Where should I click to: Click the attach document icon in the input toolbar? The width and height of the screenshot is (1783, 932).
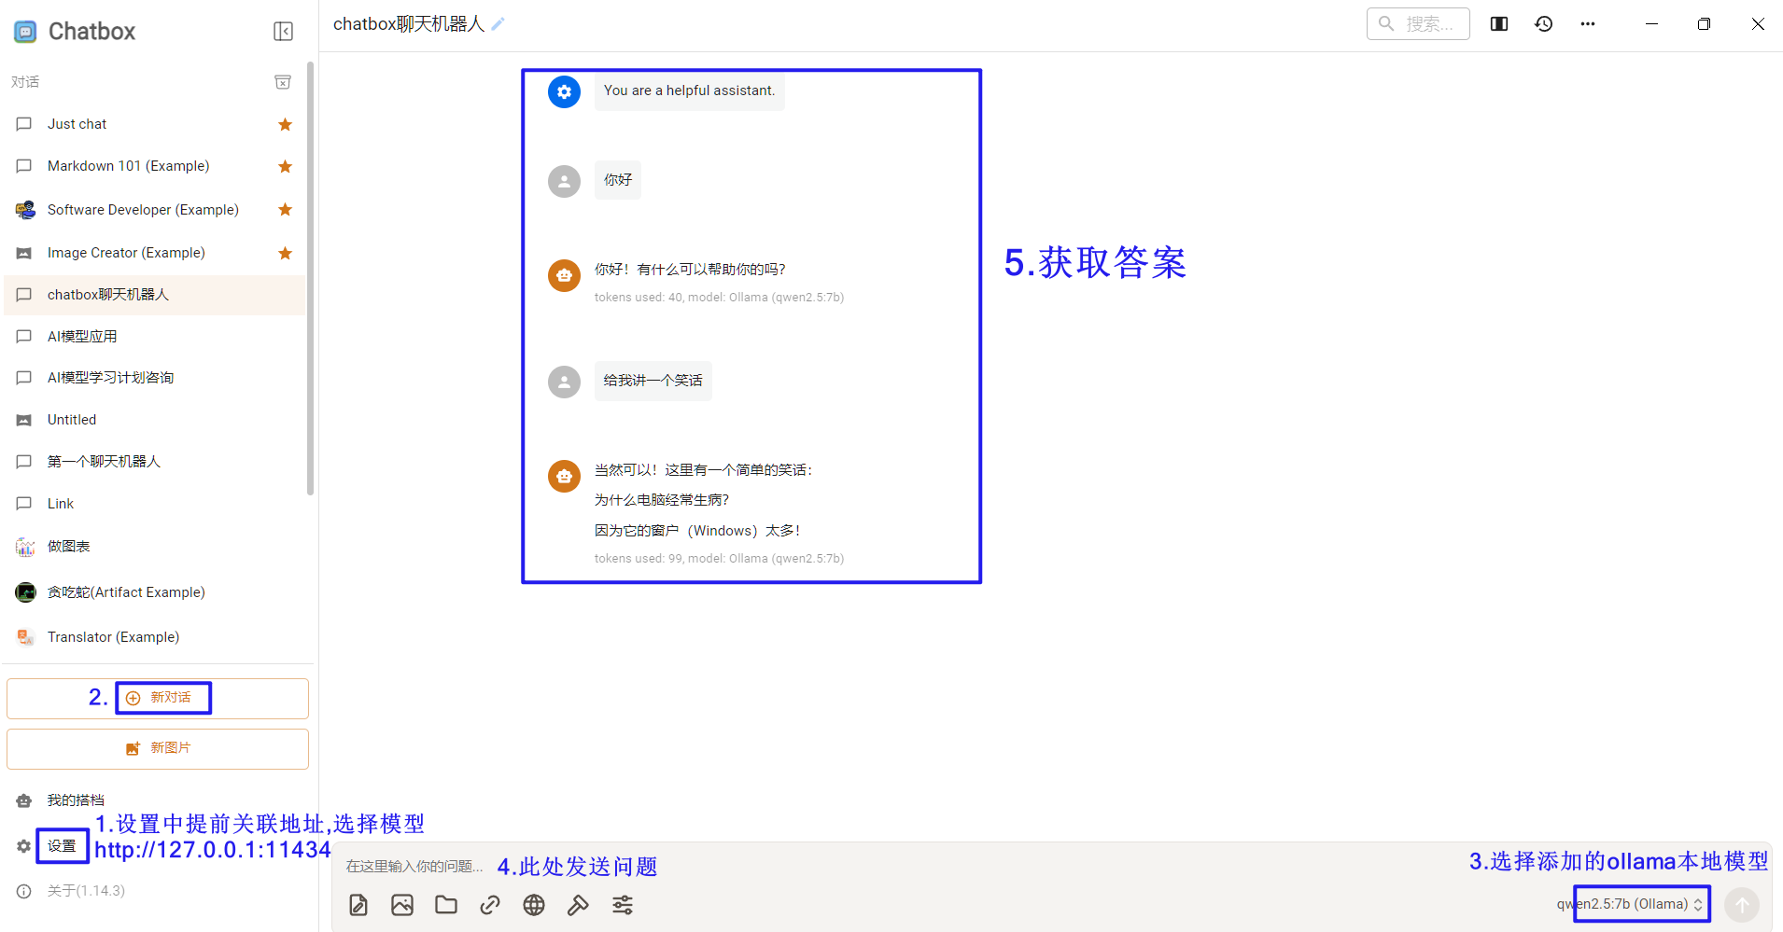[x=358, y=905]
